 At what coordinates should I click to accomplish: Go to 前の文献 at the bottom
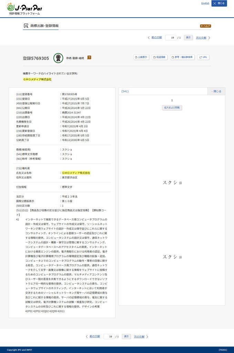95,336
